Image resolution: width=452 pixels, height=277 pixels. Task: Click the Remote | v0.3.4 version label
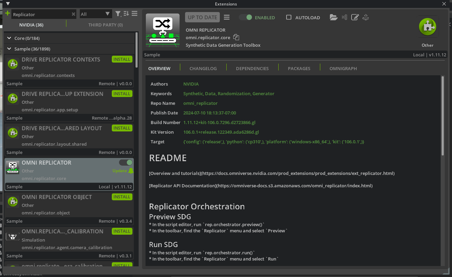click(x=115, y=221)
